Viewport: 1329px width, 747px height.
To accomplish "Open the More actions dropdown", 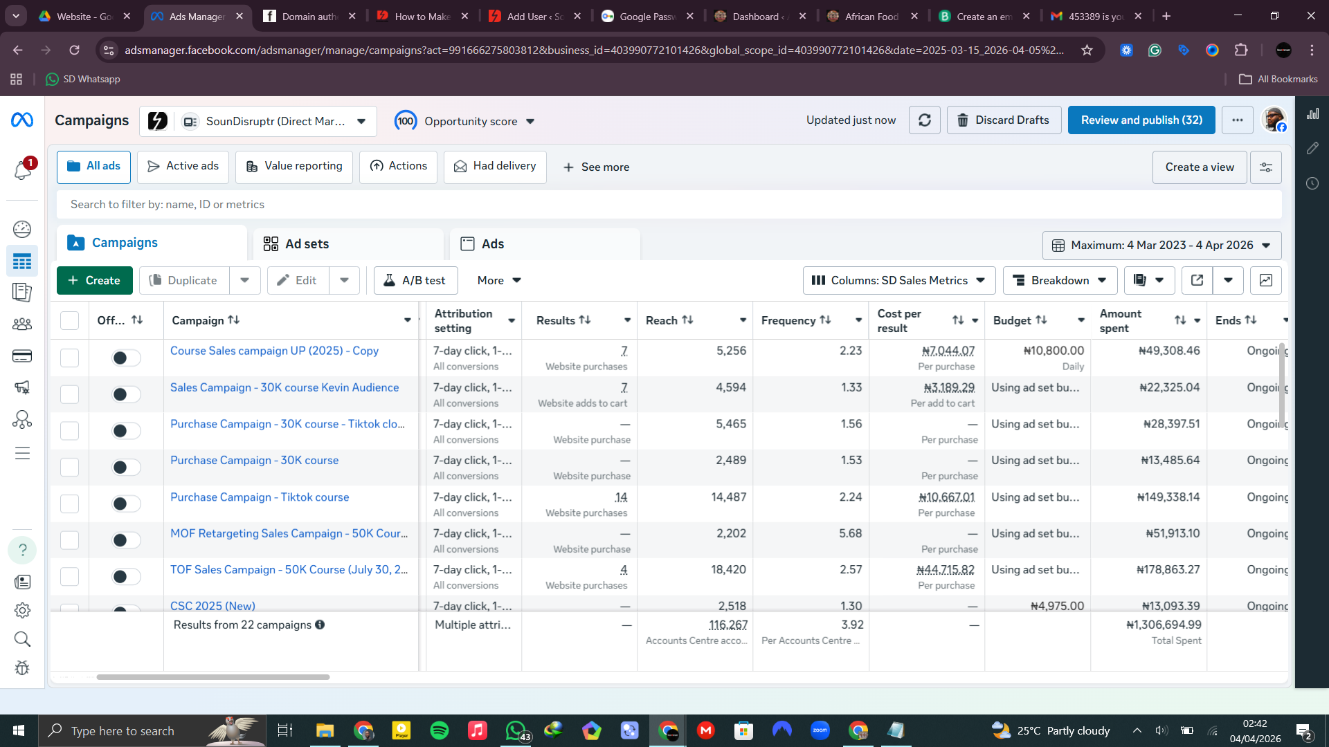I will point(499,280).
